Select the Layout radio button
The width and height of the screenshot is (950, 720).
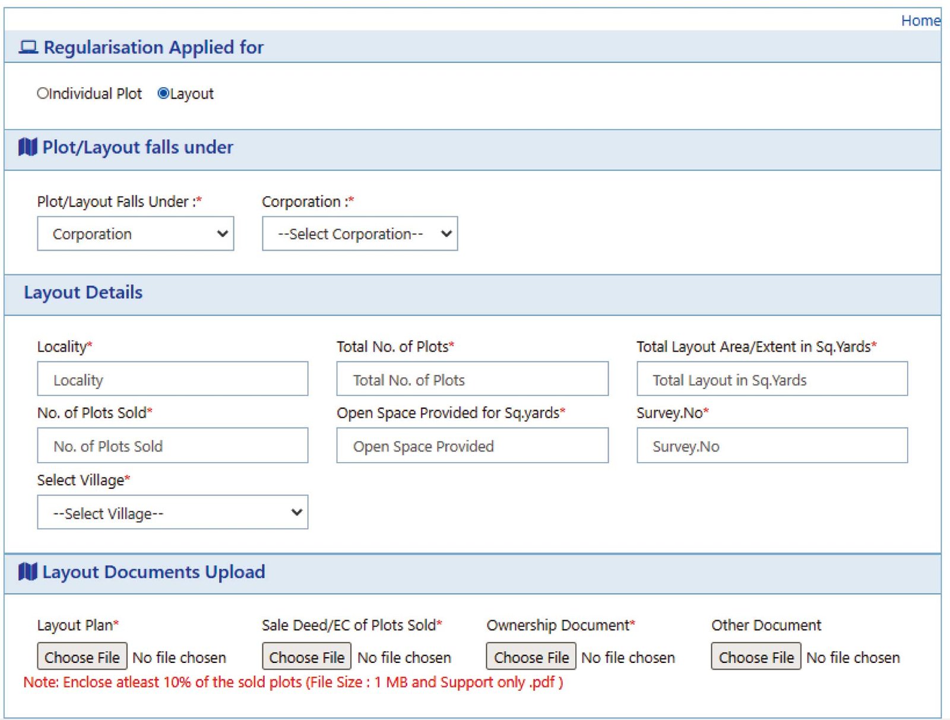tap(161, 93)
